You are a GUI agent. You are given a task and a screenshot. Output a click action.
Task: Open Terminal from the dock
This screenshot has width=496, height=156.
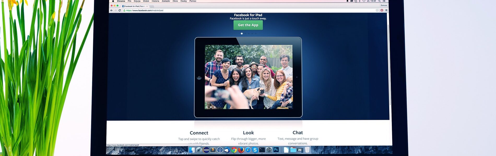[x=262, y=150]
